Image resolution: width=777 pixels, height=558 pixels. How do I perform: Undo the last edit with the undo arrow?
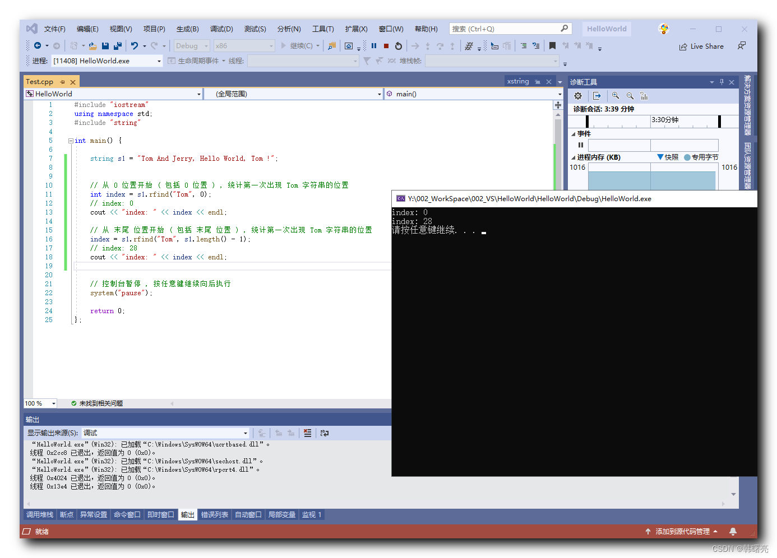tap(135, 46)
